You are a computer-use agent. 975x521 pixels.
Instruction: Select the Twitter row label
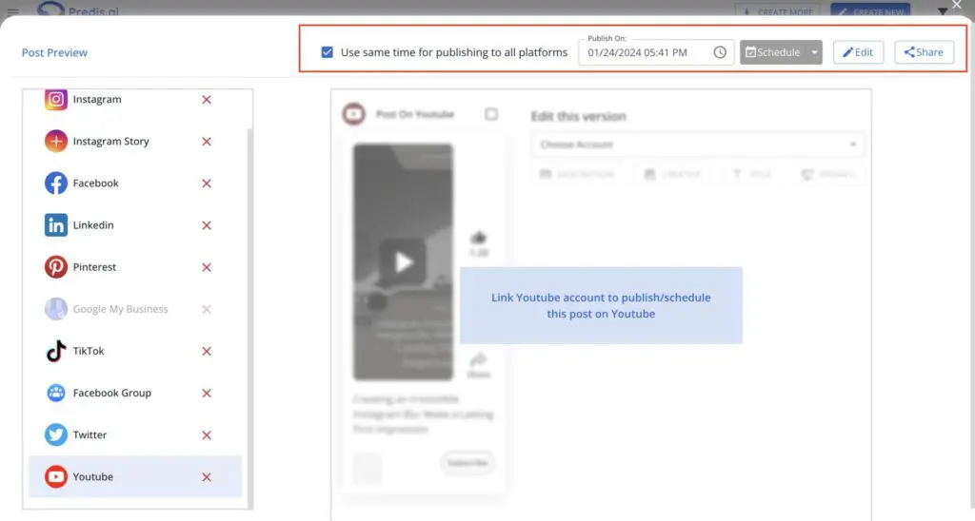pos(90,434)
